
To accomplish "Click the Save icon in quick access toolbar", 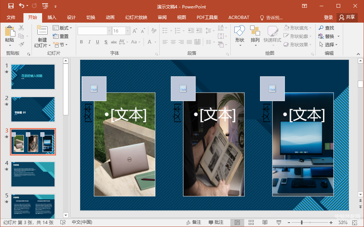I will [x=11, y=6].
